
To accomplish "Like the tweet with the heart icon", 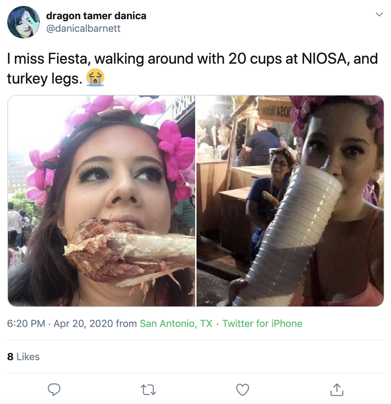I will pos(242,390).
